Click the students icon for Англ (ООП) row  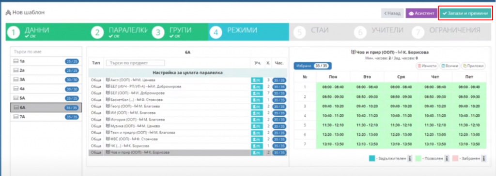257,80
